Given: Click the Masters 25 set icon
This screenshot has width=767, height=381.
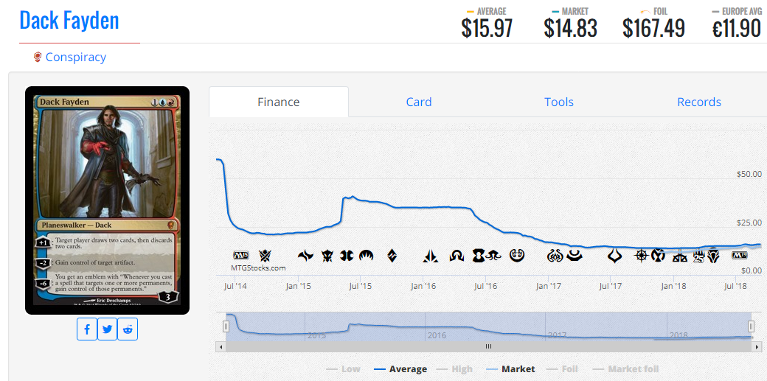Looking at the screenshot, I should coord(698,255).
